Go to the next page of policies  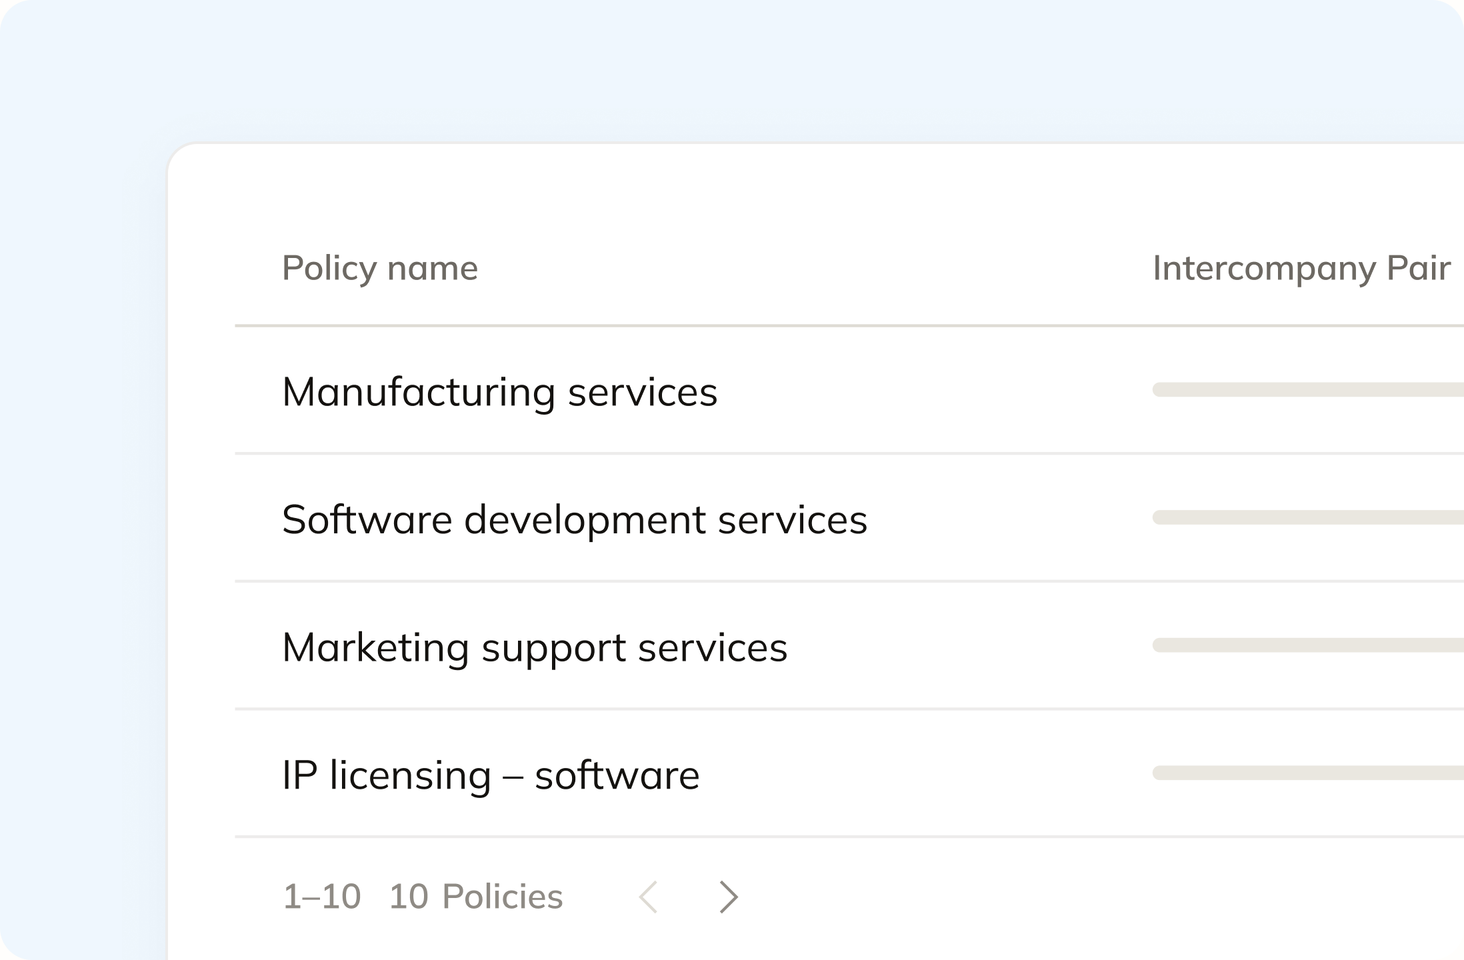(729, 897)
